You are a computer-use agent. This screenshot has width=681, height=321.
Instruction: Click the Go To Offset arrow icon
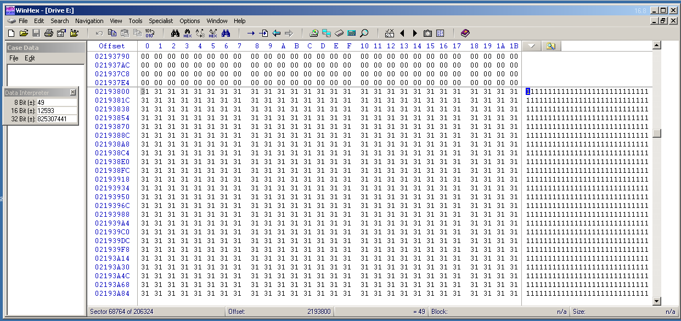(251, 33)
